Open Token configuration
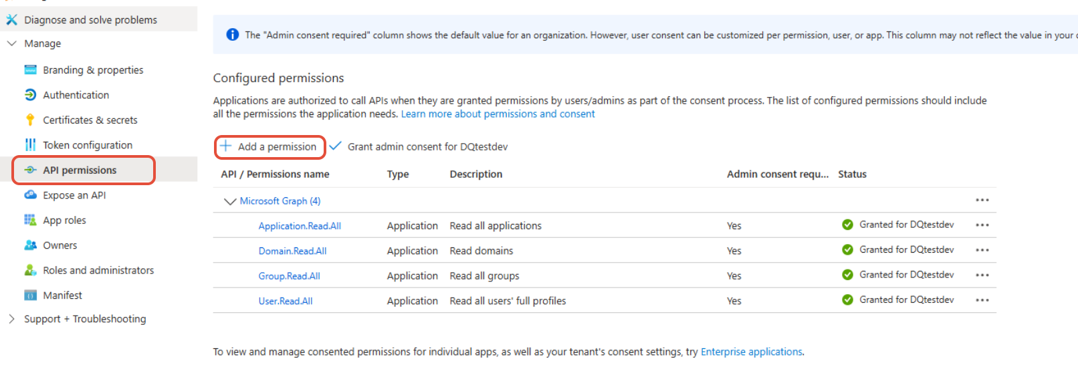 88,145
